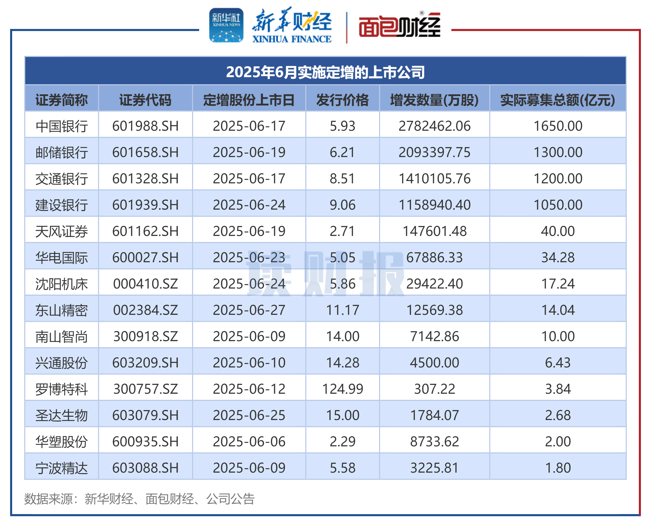Select the 证券代码 column header
Screen dimensions: 651x527
[145, 100]
